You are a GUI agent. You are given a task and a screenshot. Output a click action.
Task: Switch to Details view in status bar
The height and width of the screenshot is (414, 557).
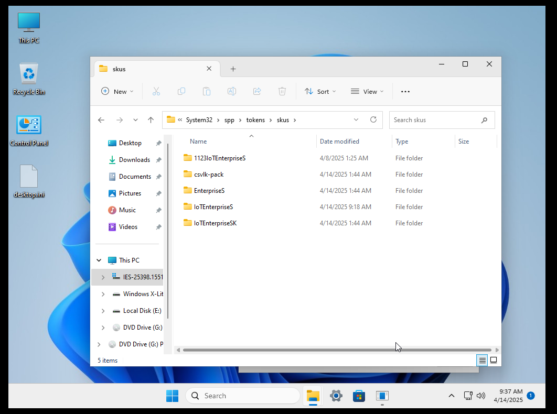coord(482,360)
